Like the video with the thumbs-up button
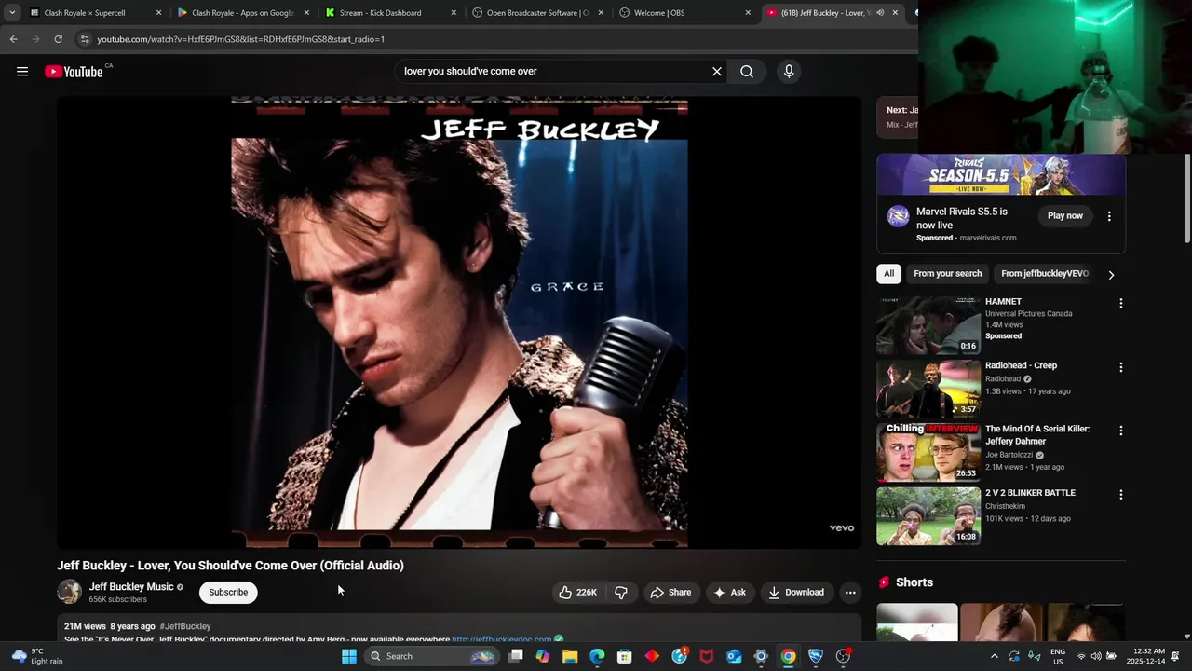The image size is (1192, 671). click(x=578, y=593)
